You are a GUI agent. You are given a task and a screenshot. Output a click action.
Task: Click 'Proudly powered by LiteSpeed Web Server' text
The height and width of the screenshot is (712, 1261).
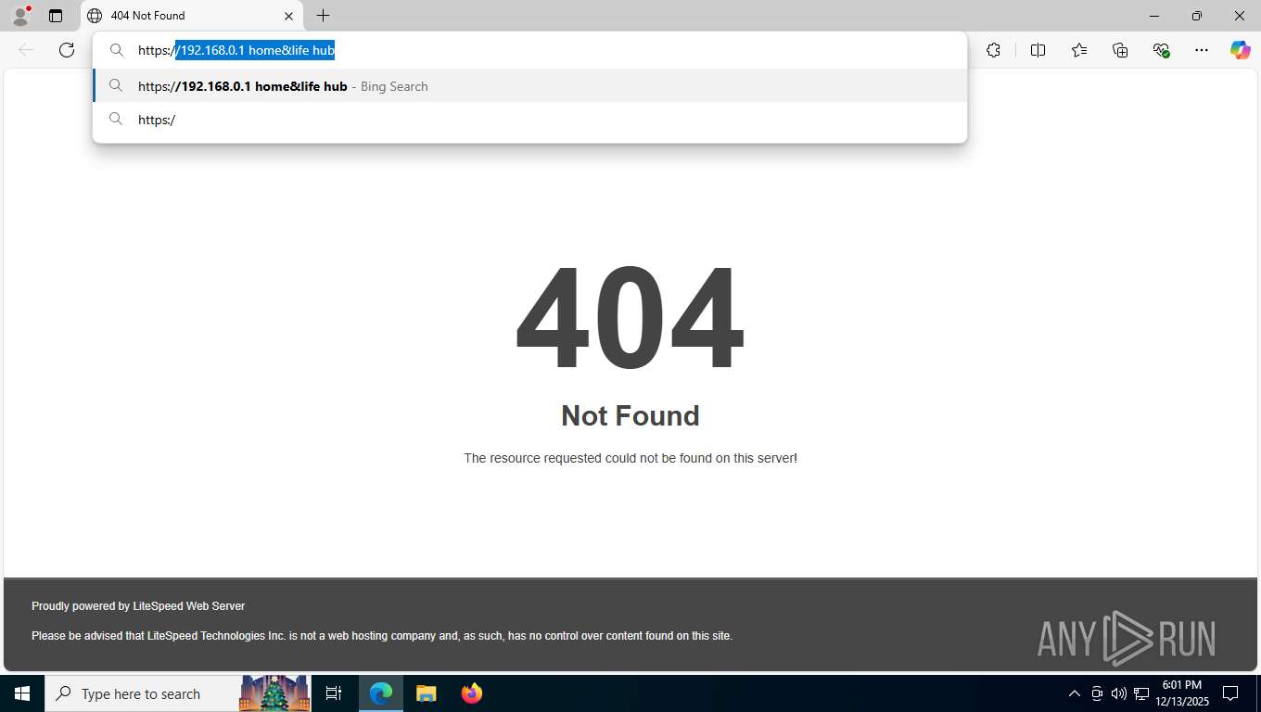138,606
